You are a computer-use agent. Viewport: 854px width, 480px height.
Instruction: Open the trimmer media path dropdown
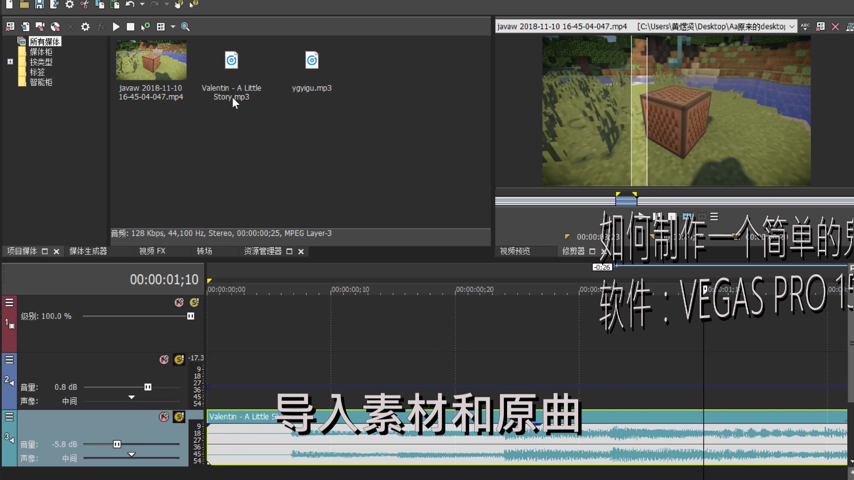792,27
